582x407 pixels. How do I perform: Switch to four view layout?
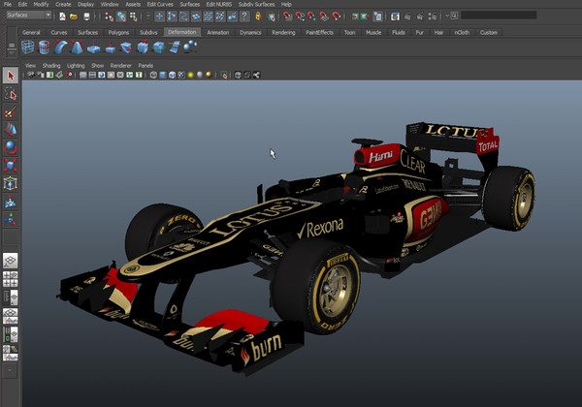point(11,279)
